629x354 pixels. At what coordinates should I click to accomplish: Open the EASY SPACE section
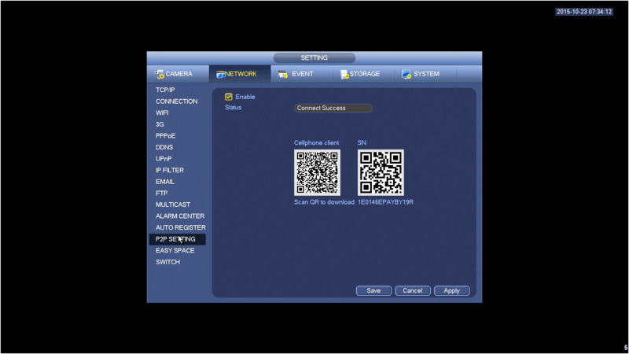point(175,250)
